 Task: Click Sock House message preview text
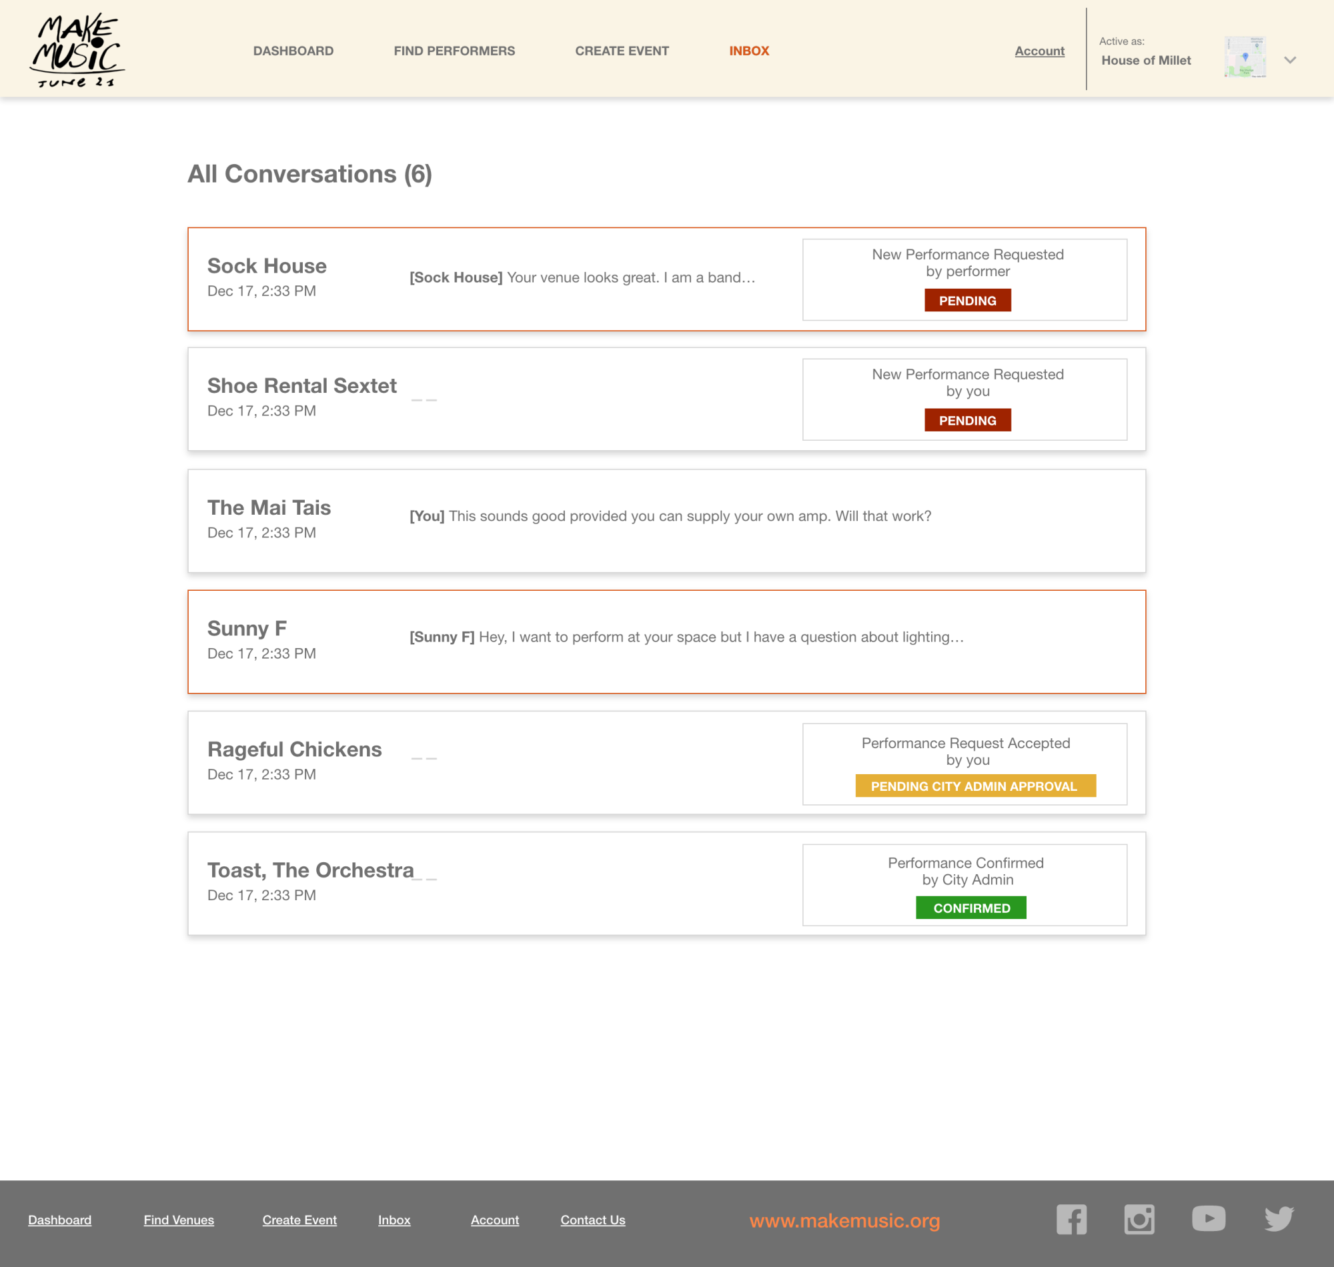tap(582, 277)
